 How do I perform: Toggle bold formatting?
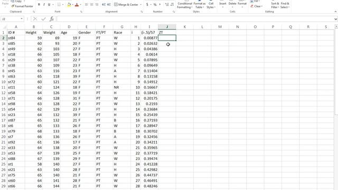39,5
